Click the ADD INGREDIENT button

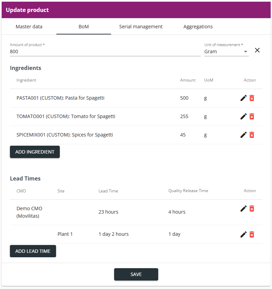click(35, 152)
